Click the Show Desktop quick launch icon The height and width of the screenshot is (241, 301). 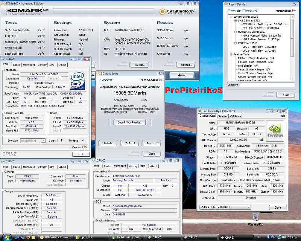[17, 237]
